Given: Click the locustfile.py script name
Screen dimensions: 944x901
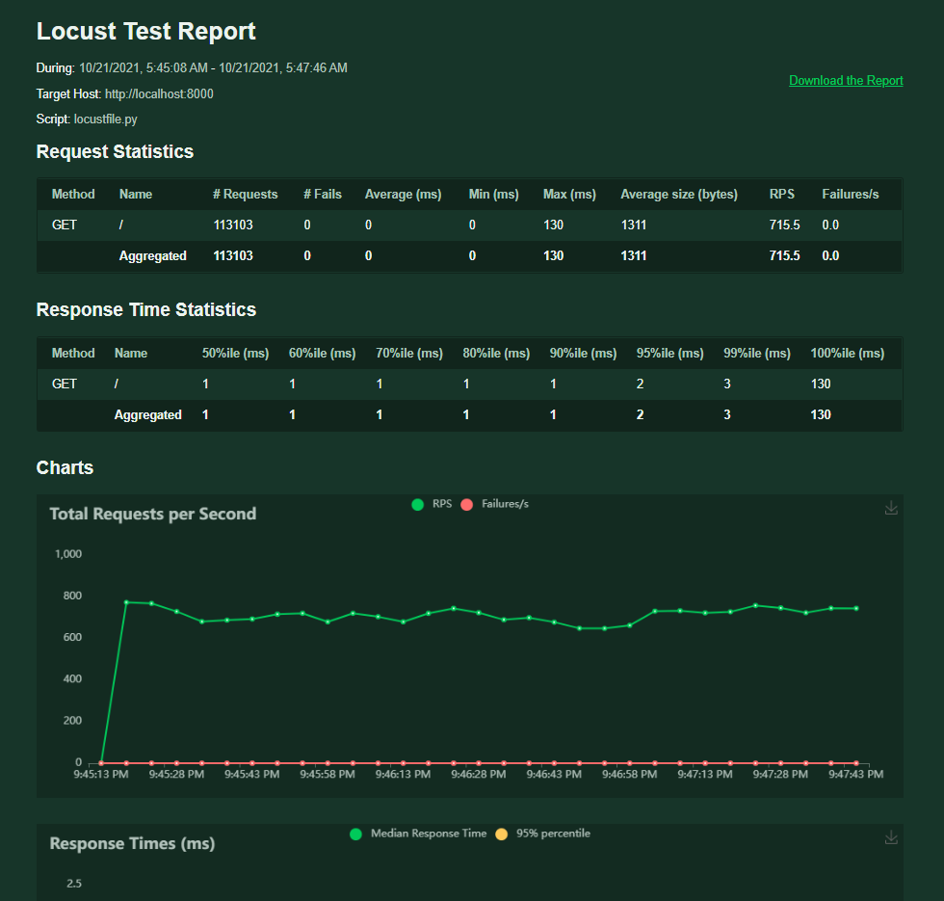Looking at the screenshot, I should pos(105,119).
